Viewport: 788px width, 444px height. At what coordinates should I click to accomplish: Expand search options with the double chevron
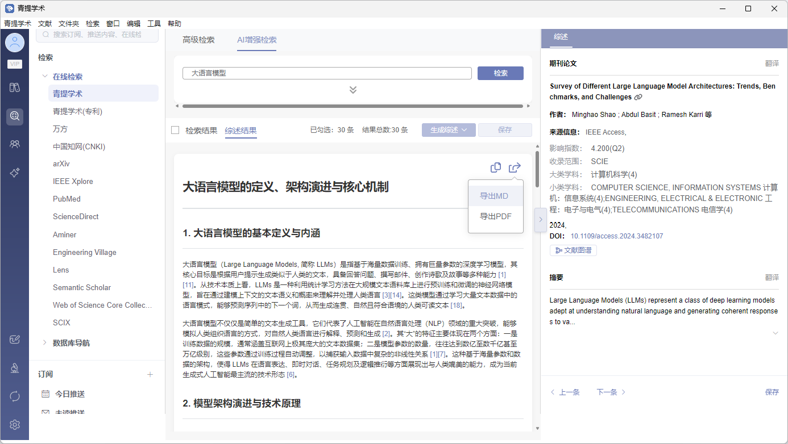pyautogui.click(x=353, y=90)
